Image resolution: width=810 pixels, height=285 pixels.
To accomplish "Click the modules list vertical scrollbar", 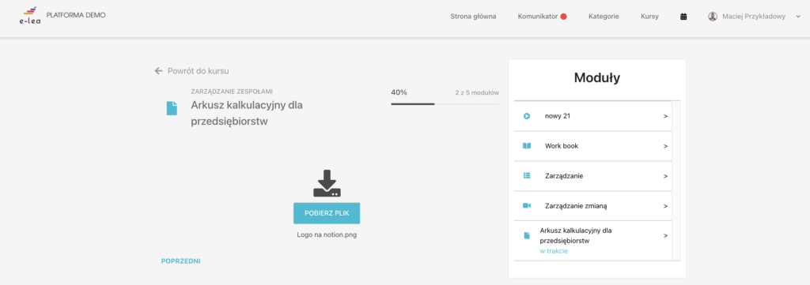I will (x=676, y=180).
